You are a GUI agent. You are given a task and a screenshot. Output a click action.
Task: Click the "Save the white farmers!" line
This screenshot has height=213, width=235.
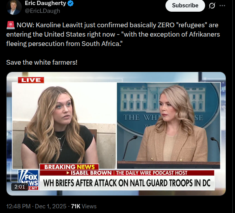(x=42, y=62)
